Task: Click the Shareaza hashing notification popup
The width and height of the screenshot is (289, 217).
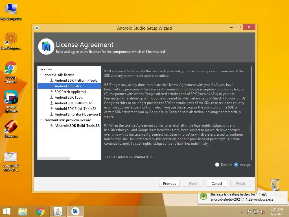Action: 242,199
